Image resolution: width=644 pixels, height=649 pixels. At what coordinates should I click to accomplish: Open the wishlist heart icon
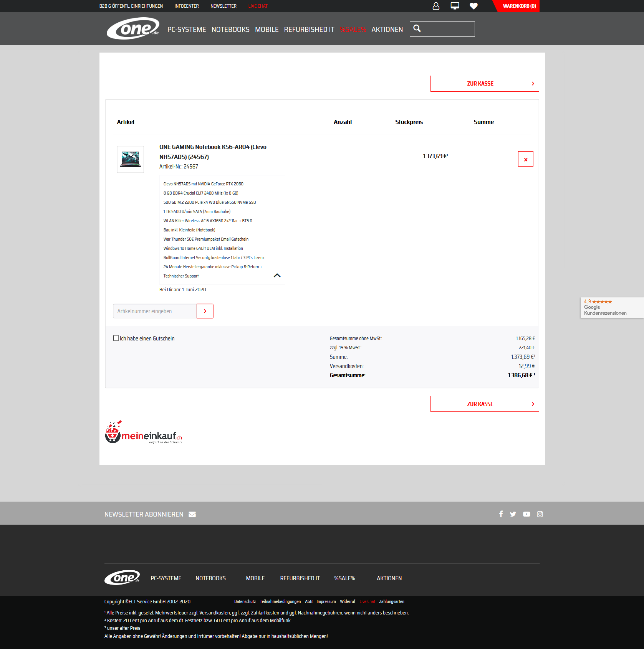[x=473, y=6]
